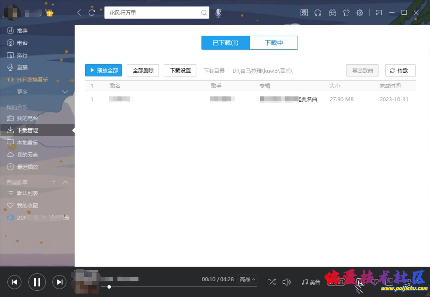Toggle shuffle playback mode

(272, 282)
